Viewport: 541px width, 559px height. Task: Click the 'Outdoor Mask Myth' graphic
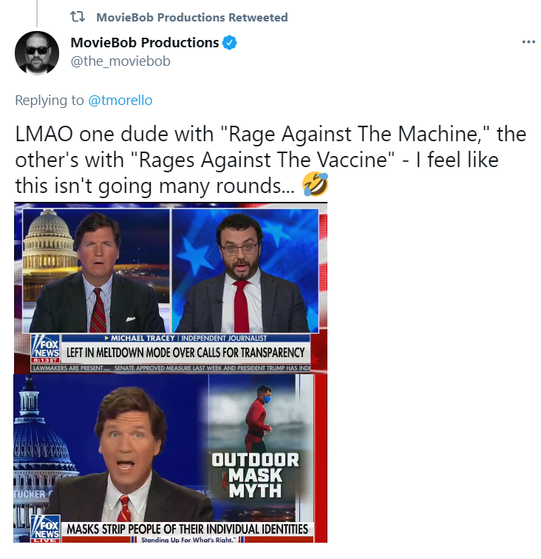[255, 475]
